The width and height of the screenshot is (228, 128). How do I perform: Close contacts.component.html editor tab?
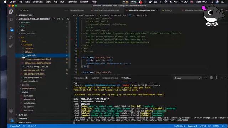click(157, 10)
